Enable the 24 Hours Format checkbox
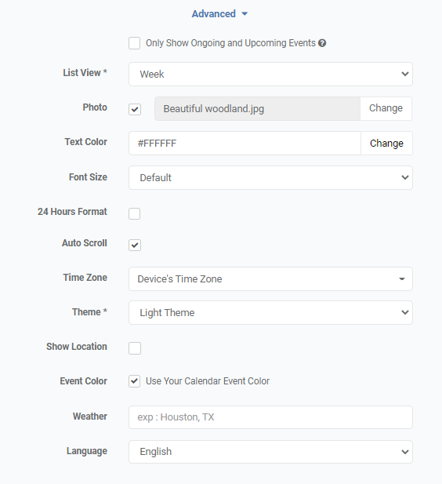Image resolution: width=442 pixels, height=484 pixels. pyautogui.click(x=135, y=213)
